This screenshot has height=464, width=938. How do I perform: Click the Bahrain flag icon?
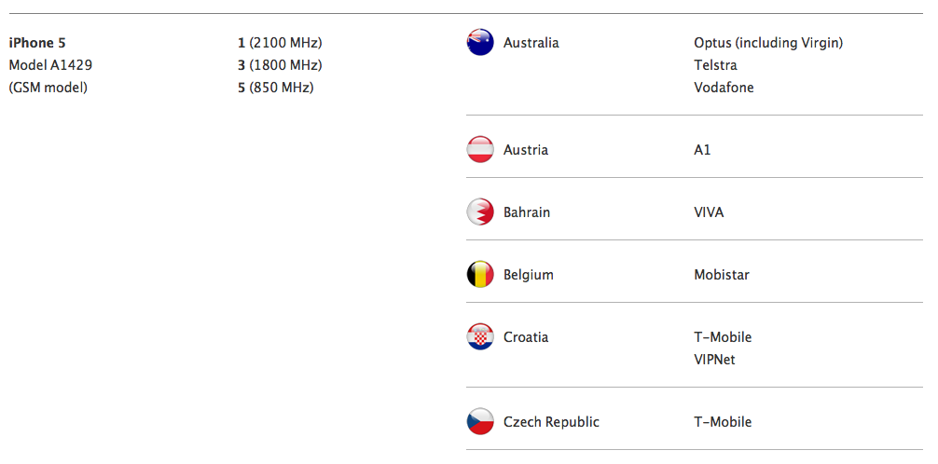[x=480, y=212]
